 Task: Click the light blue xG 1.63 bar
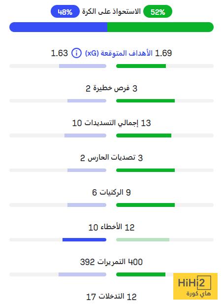coord(83,66)
